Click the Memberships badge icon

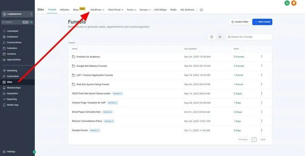(4, 88)
